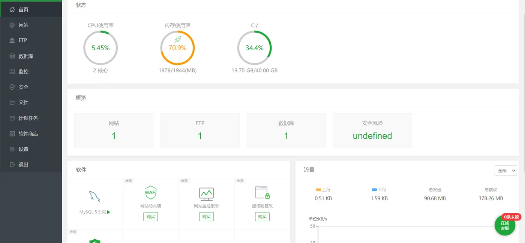Click the 2 核心 text
This screenshot has width=525, height=243.
click(100, 70)
